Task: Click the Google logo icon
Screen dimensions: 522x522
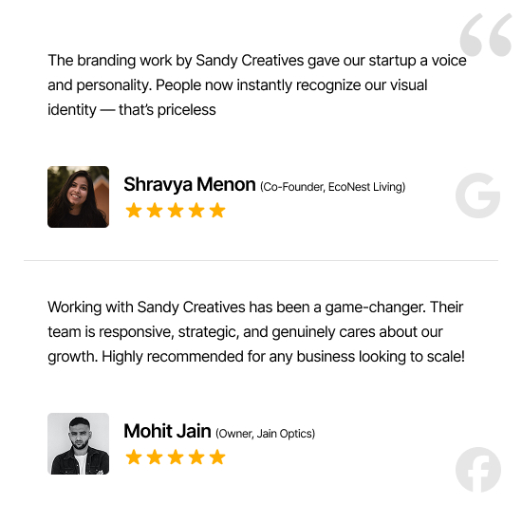Action: [477, 196]
